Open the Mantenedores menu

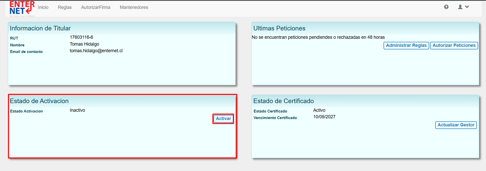click(134, 7)
